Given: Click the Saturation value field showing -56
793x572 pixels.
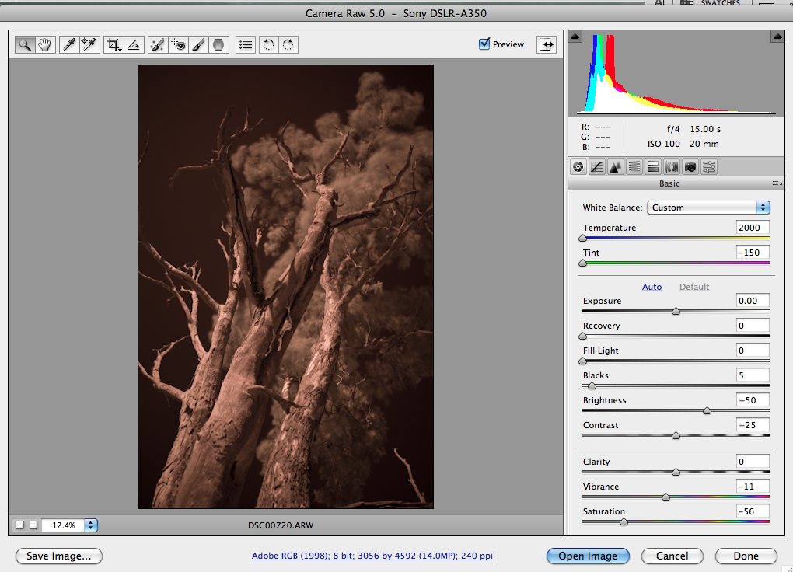Looking at the screenshot, I should coord(753,511).
